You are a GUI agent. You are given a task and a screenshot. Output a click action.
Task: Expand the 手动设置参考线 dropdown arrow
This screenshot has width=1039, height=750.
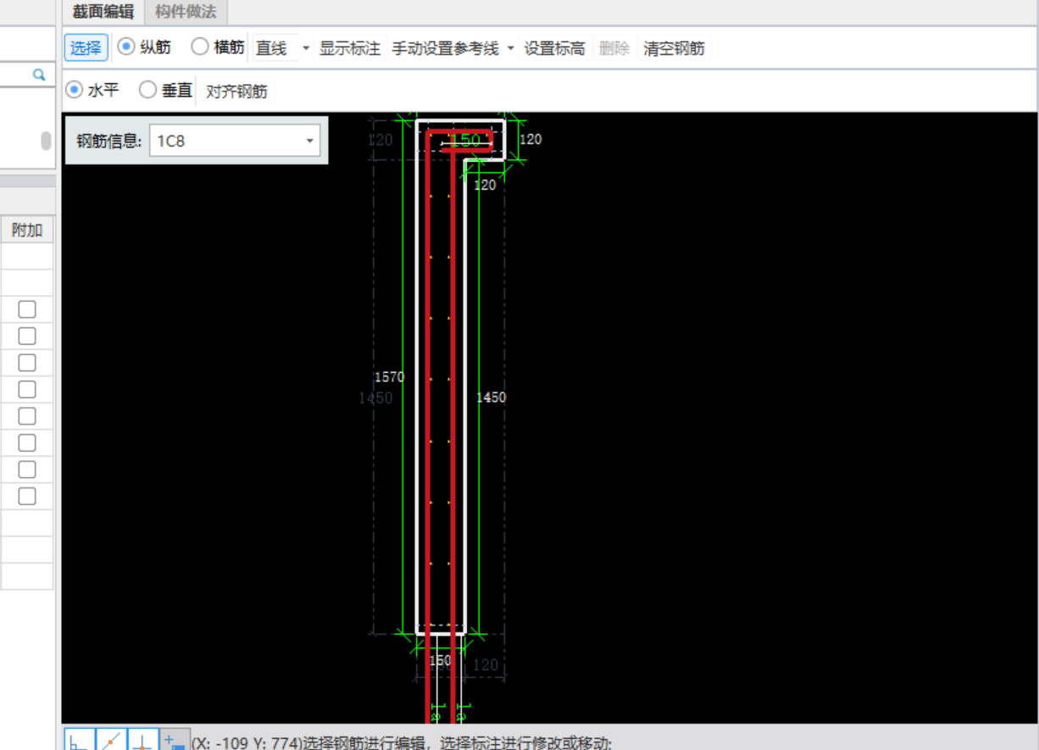(510, 48)
